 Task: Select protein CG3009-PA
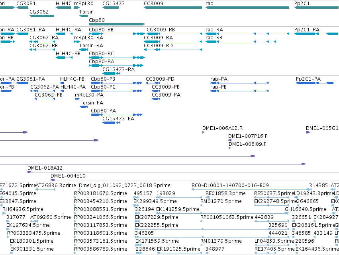click(156, 99)
